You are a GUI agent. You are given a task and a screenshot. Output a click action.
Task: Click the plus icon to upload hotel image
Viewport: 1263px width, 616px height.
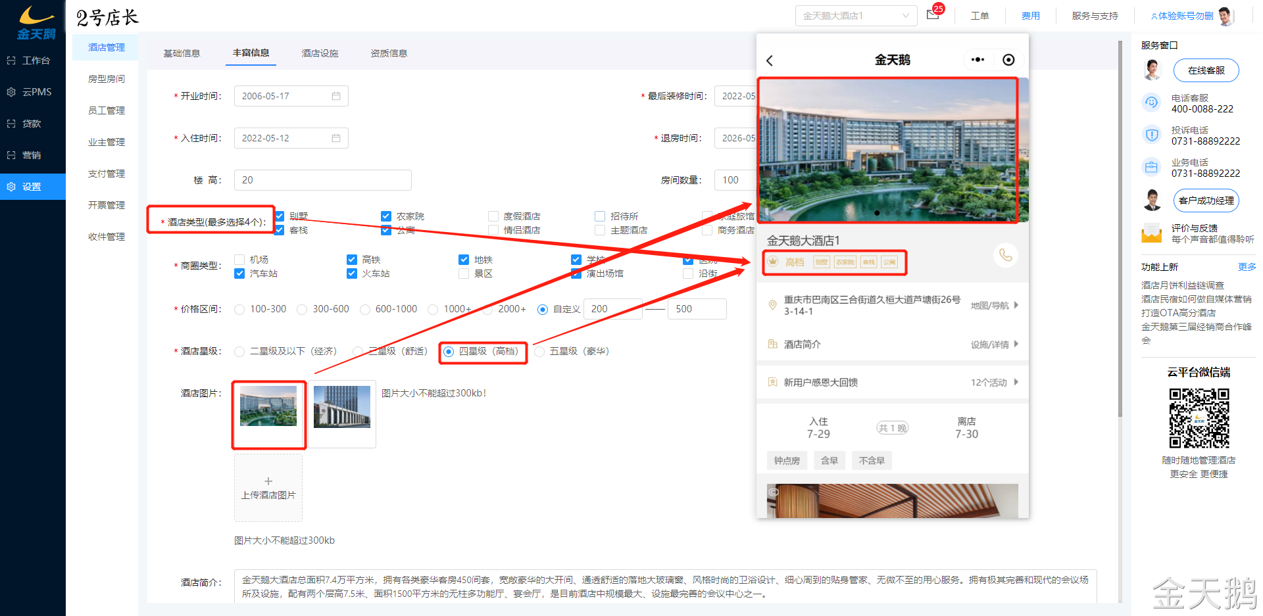[268, 481]
